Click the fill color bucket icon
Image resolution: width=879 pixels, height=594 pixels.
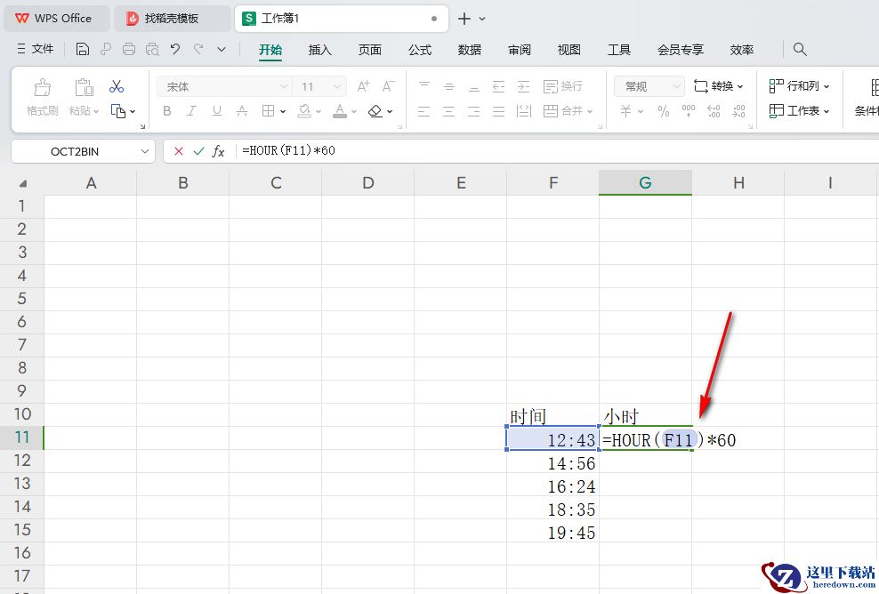[x=304, y=111]
